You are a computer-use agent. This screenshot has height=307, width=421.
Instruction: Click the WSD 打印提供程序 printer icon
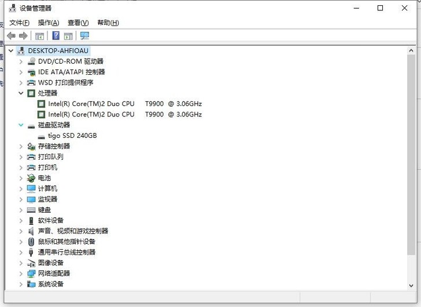pyautogui.click(x=31, y=82)
